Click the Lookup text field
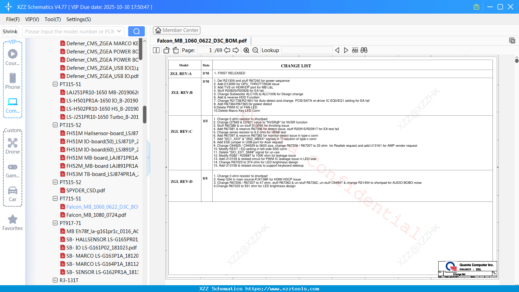 click(x=307, y=50)
